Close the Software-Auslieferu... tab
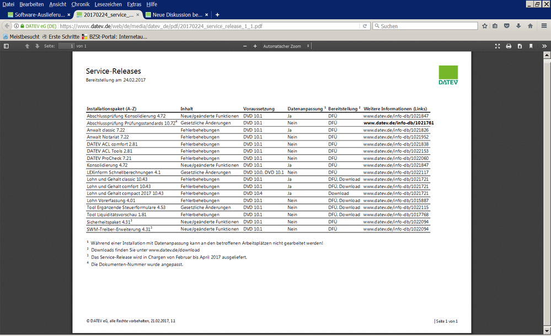 tap(69, 15)
